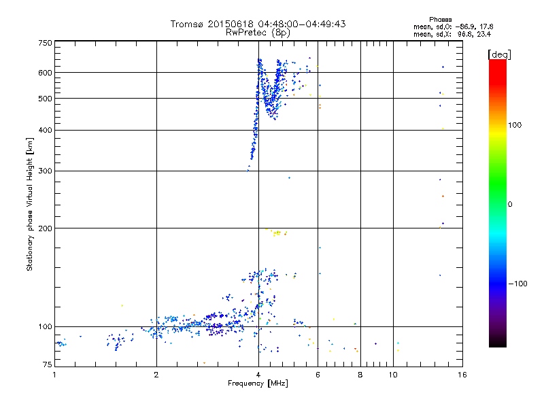Click the y-axis tick label "300"
The width and height of the screenshot is (544, 408).
click(x=45, y=171)
